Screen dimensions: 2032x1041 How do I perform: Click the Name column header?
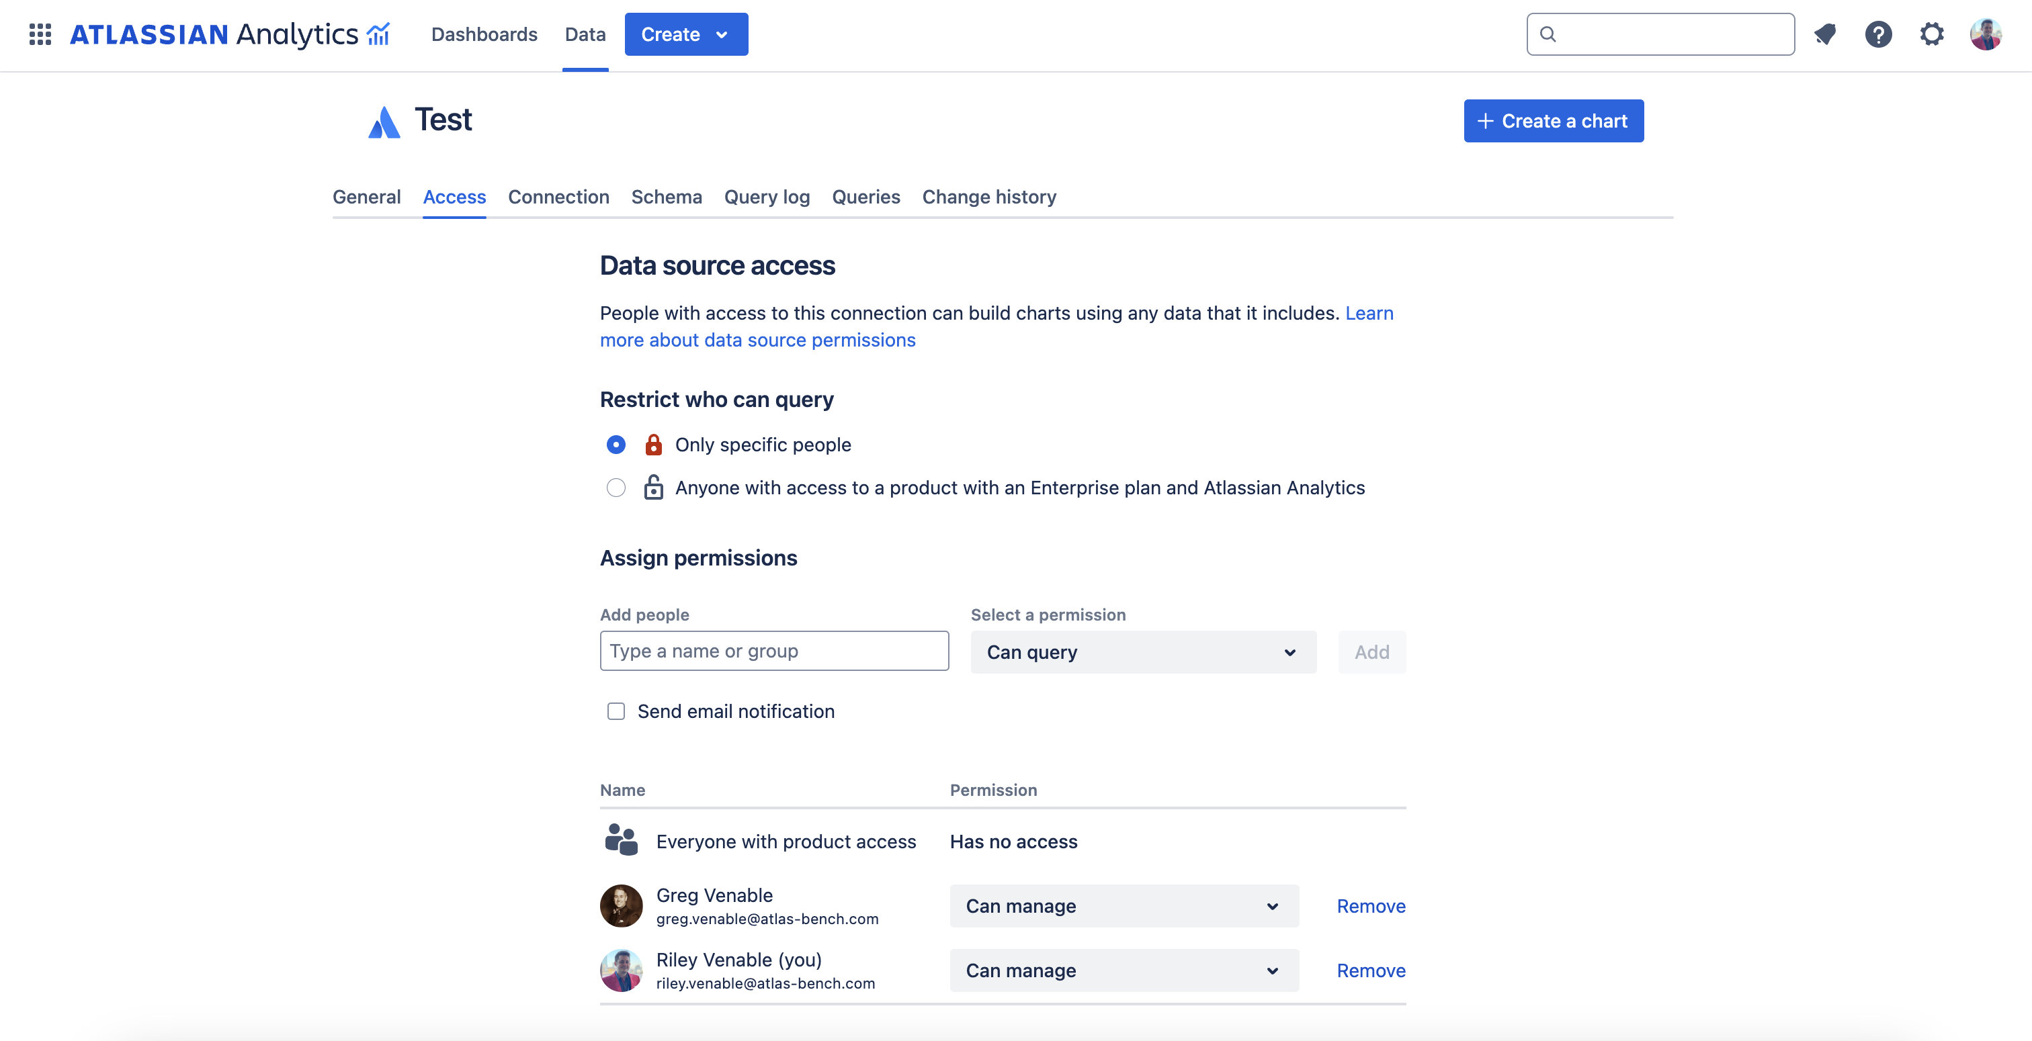(x=622, y=789)
